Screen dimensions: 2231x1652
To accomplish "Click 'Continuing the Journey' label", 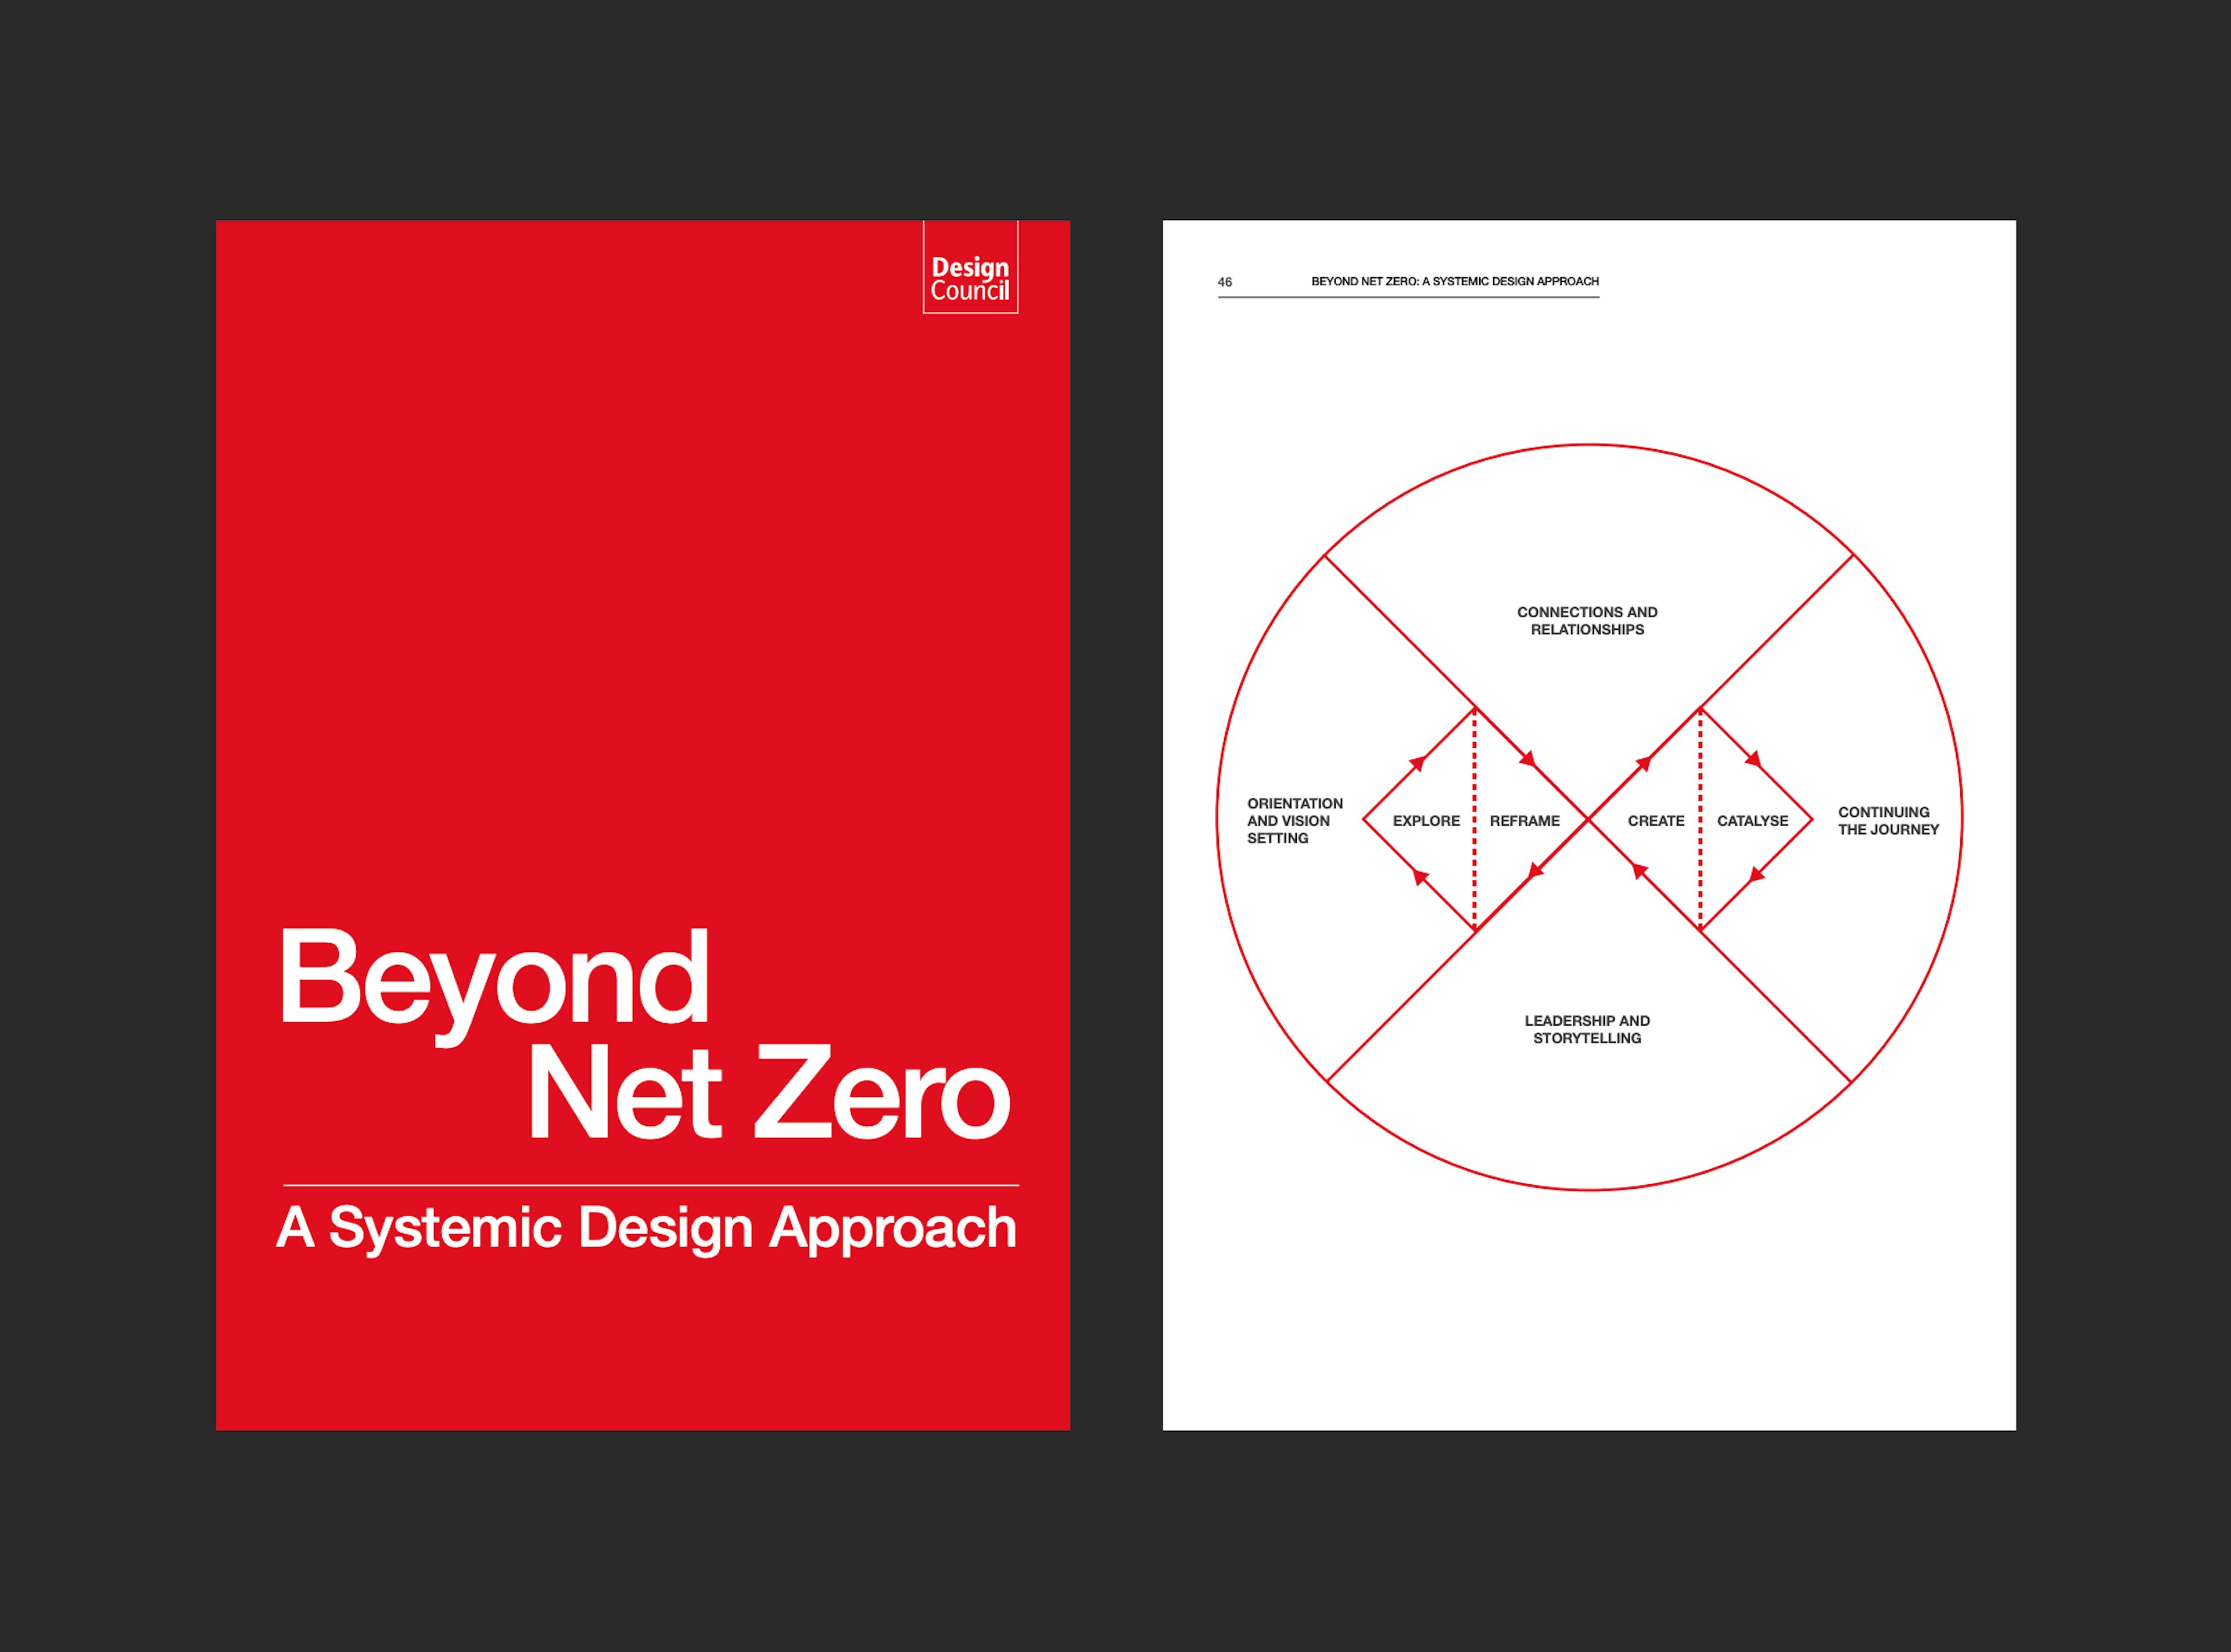I will click(1887, 821).
